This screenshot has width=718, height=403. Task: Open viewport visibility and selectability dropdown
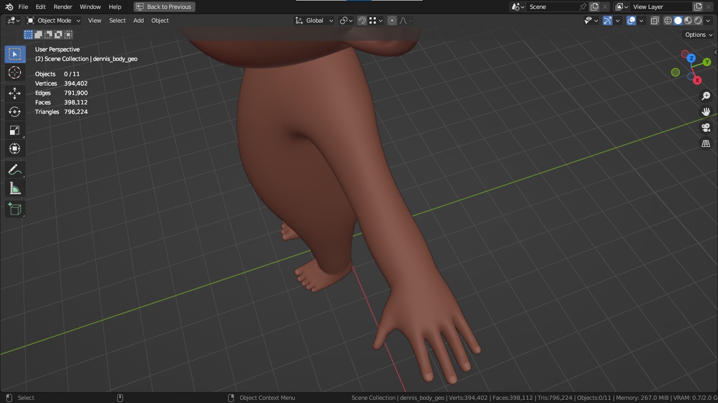click(591, 20)
